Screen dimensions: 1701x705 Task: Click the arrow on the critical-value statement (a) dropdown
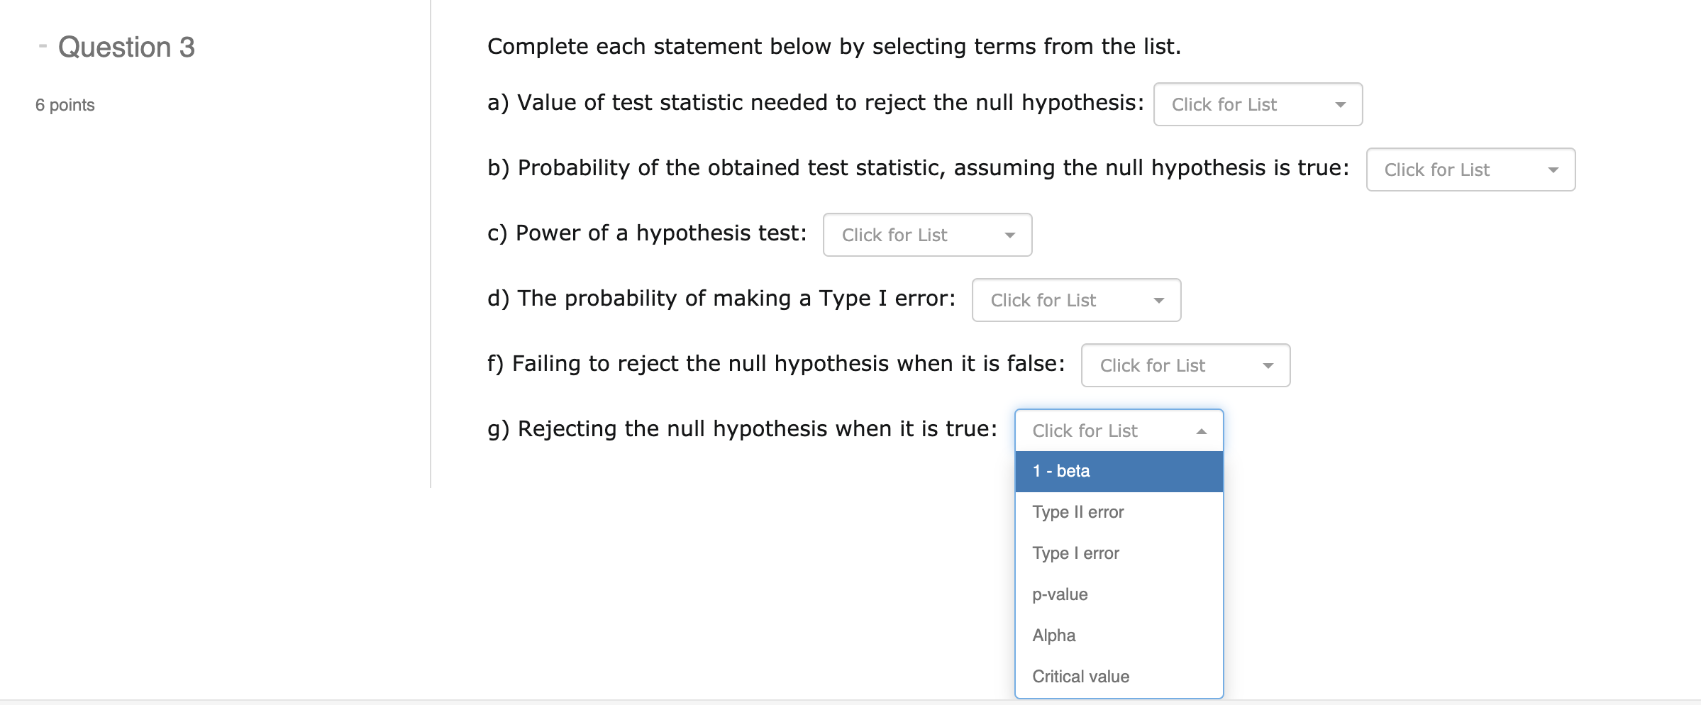(1340, 105)
